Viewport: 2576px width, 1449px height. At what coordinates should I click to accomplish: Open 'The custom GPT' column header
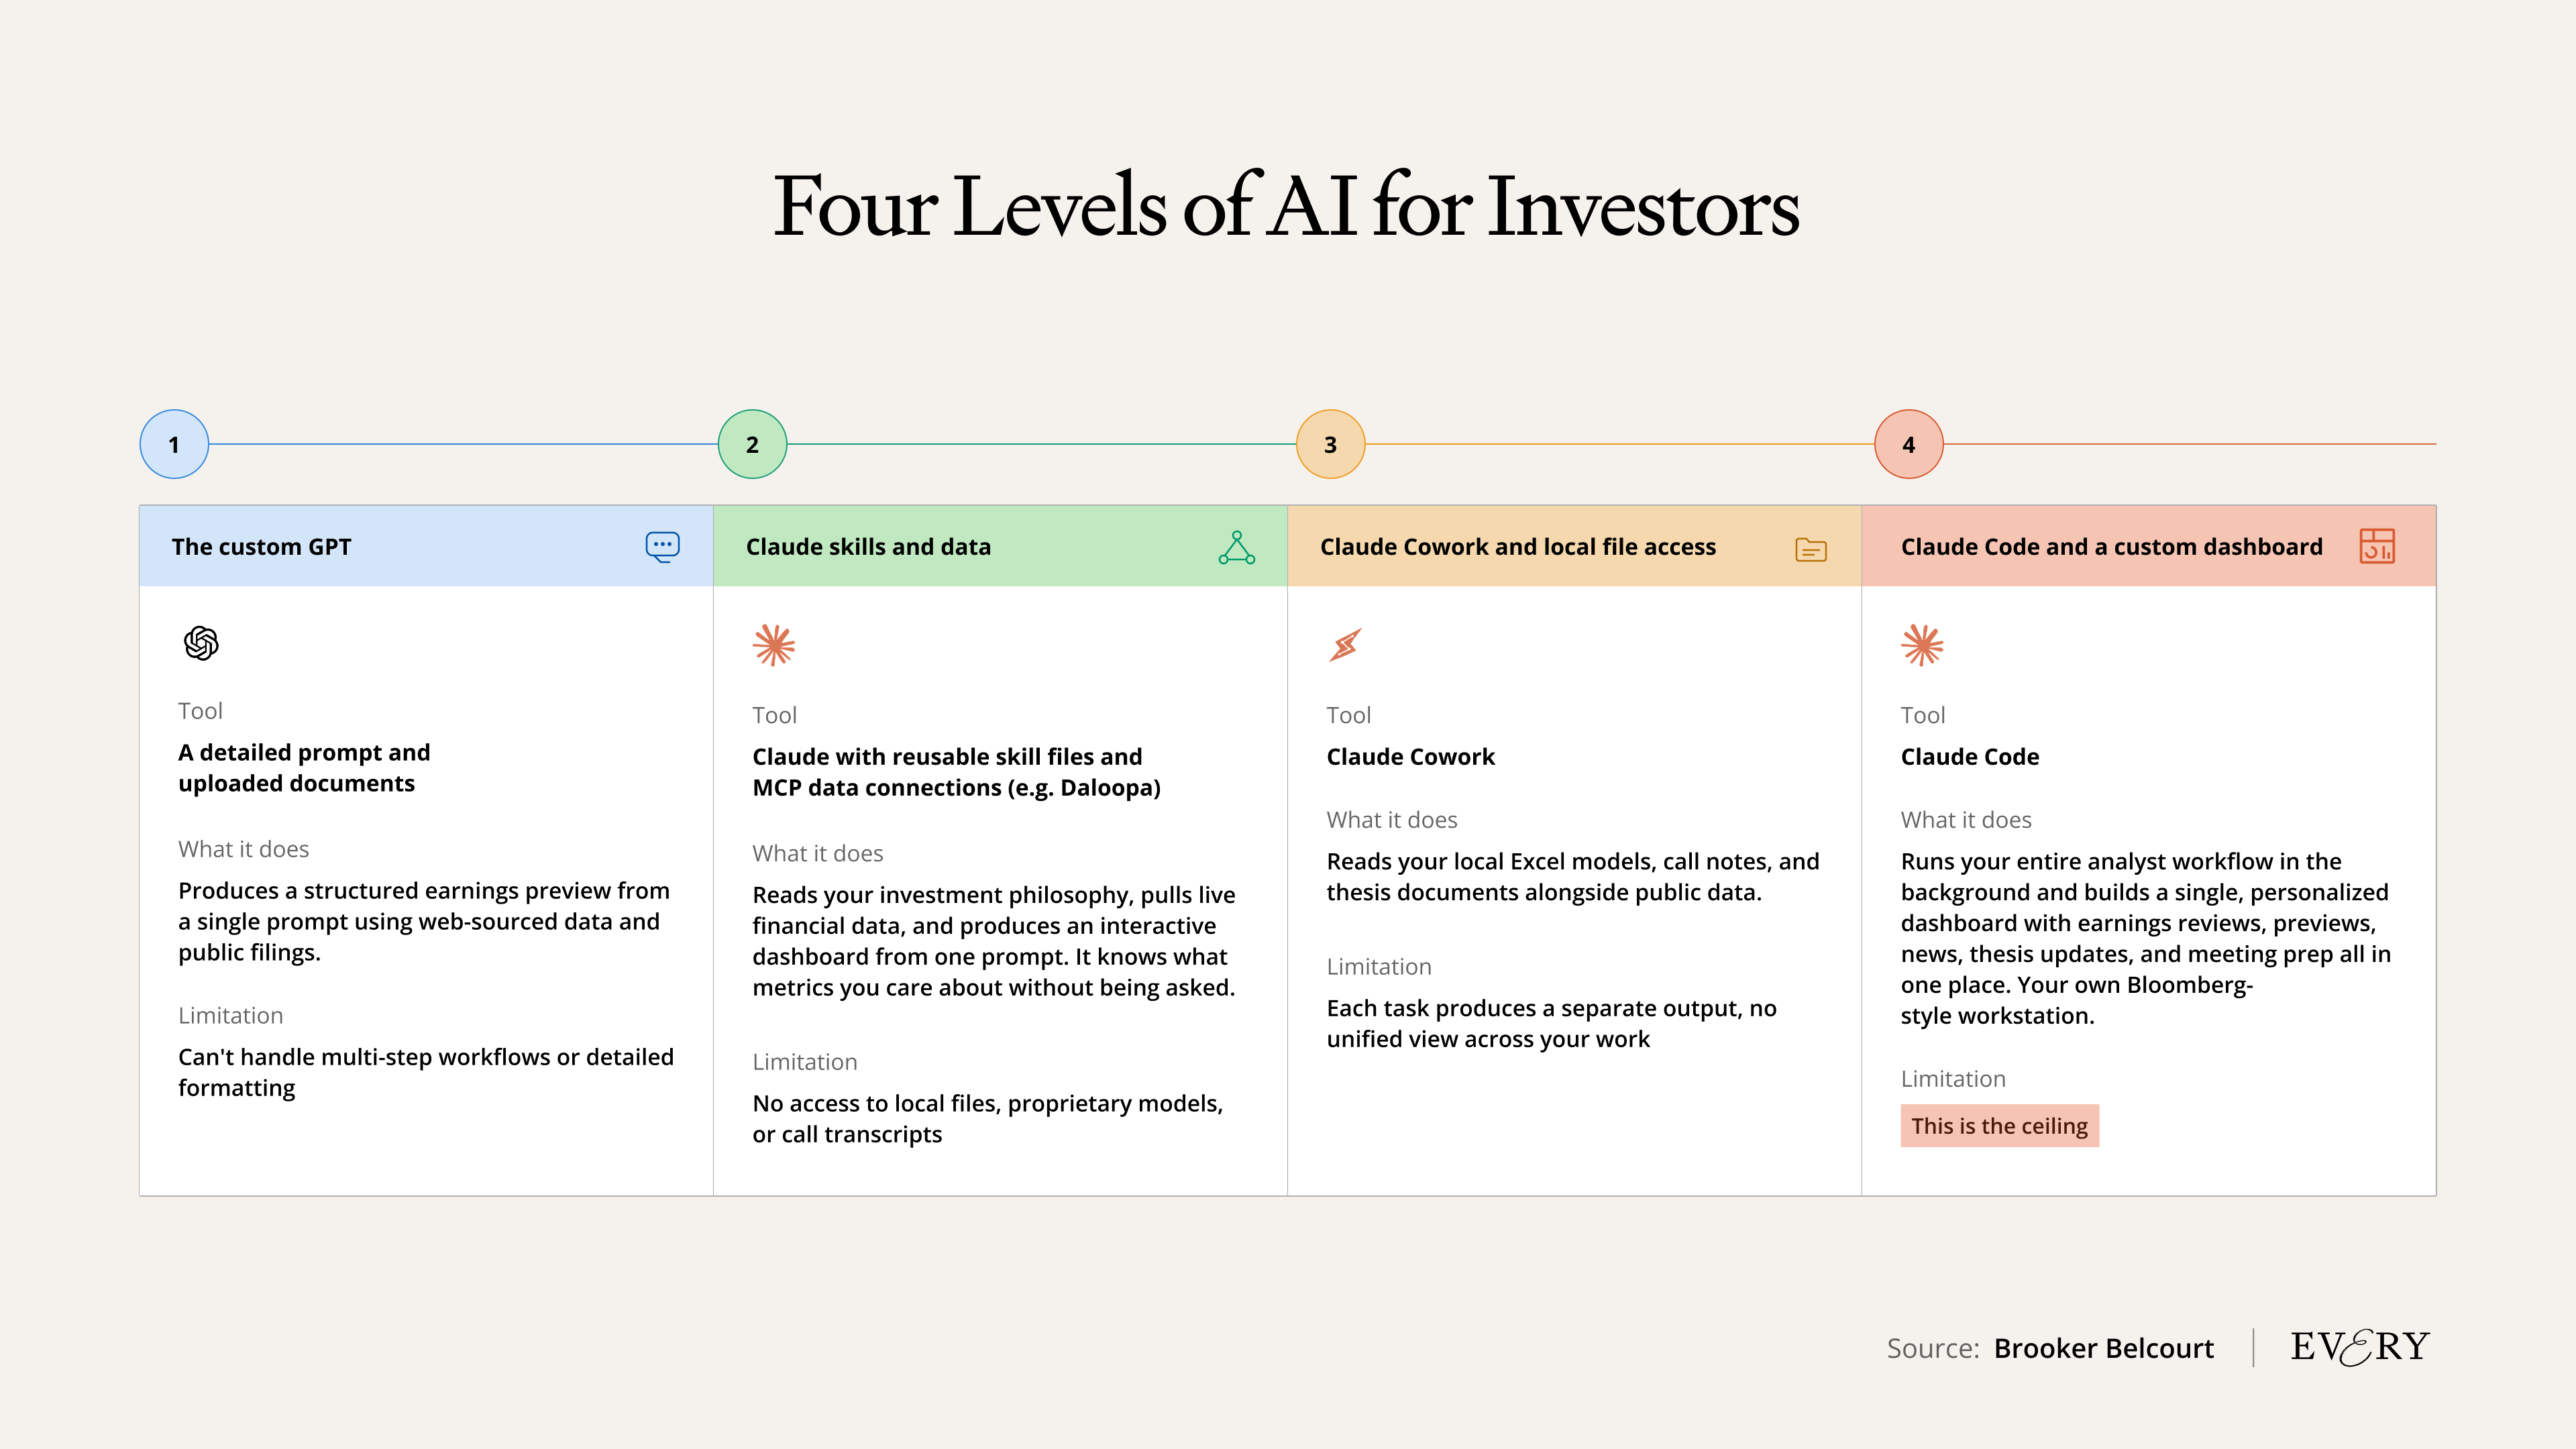coord(262,547)
